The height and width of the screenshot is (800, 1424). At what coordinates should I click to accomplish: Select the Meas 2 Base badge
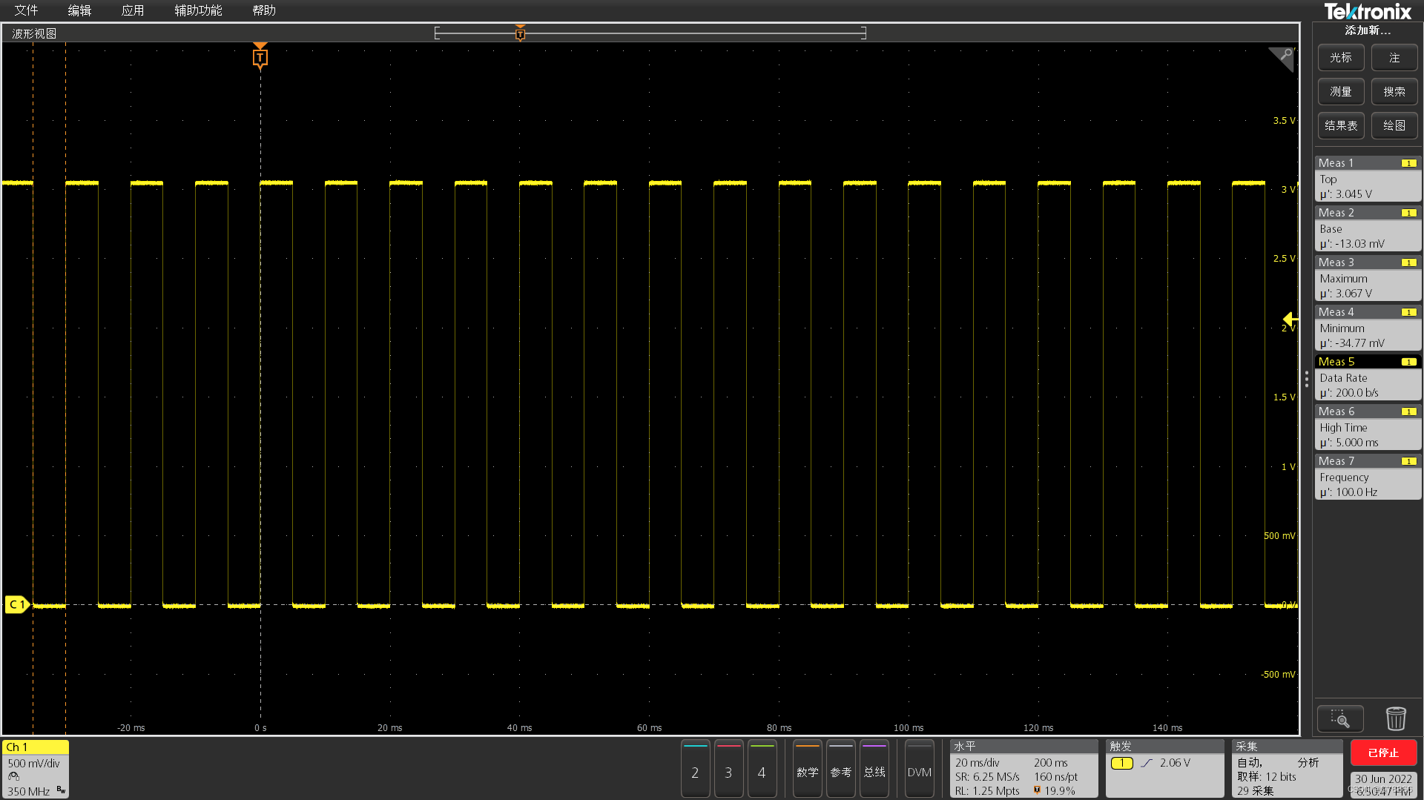pyautogui.click(x=1368, y=228)
